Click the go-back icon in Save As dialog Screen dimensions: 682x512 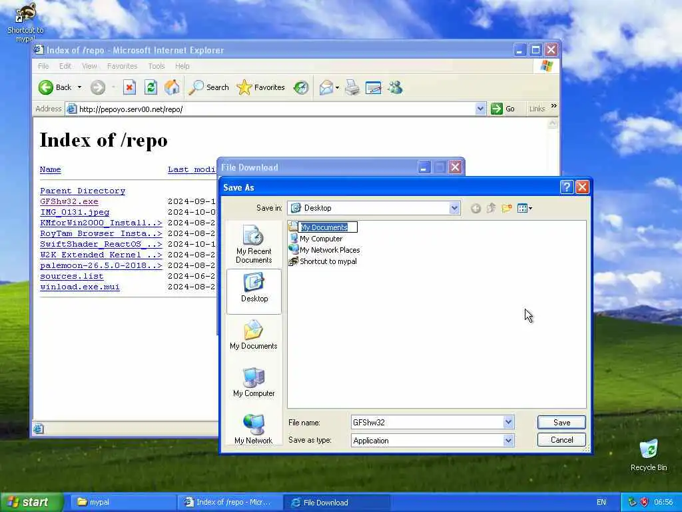(x=476, y=209)
